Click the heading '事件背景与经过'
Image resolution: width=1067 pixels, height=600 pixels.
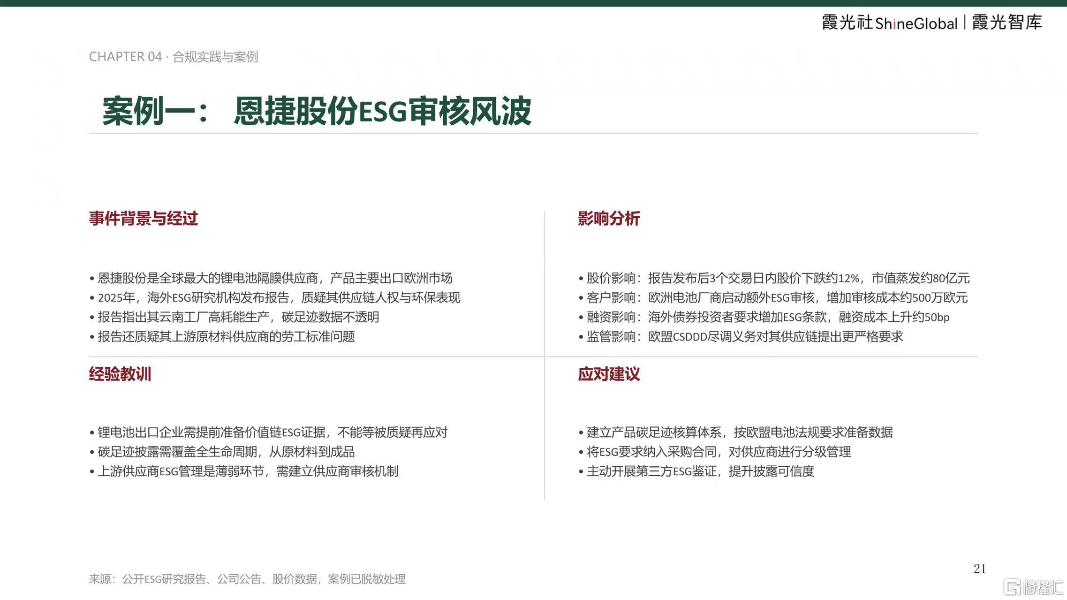pyautogui.click(x=144, y=219)
